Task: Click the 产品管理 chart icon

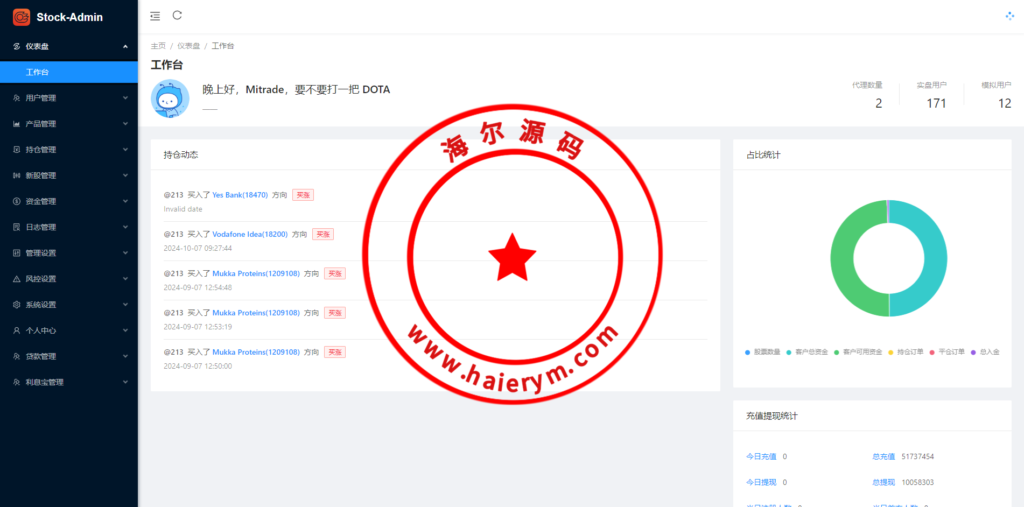Action: point(17,124)
